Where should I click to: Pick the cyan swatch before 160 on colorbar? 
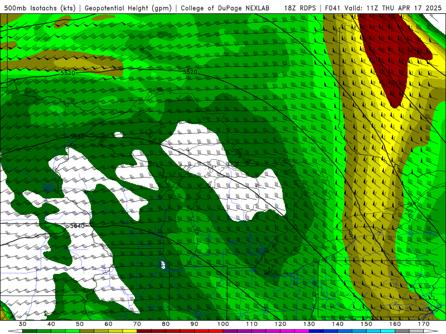point(388,331)
